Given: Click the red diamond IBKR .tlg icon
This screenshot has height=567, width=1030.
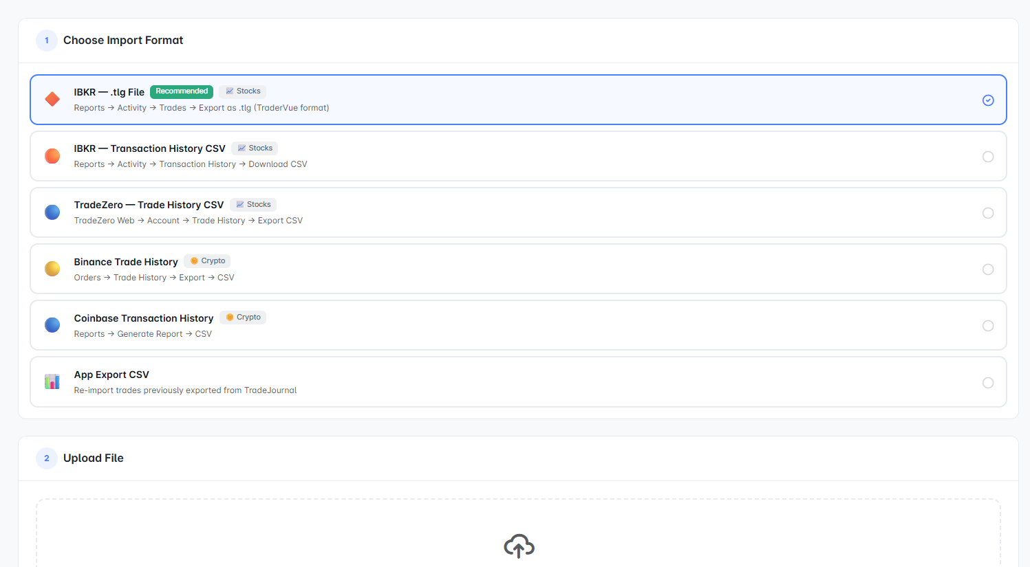Looking at the screenshot, I should [x=52, y=100].
